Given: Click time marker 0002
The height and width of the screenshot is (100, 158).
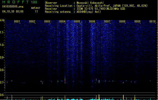Looking at the screenshot, I should tap(32, 21).
